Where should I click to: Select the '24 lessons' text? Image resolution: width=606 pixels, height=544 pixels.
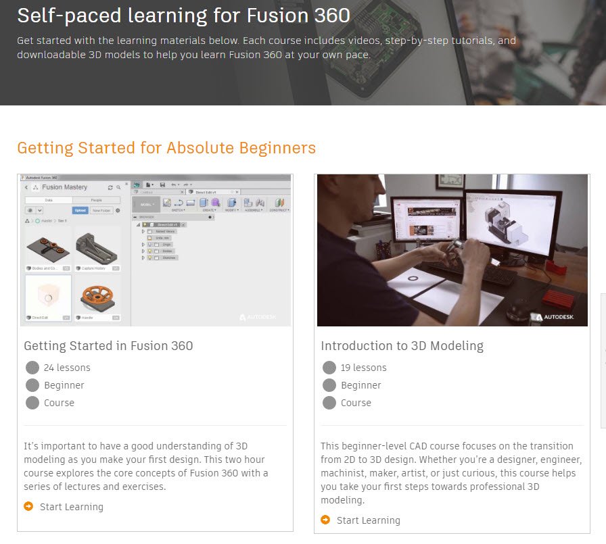67,368
